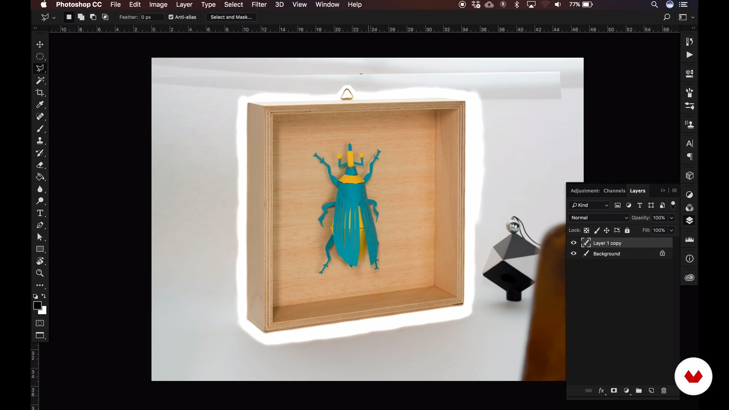Screen dimensions: 729x410
Task: Choose Subtract from selection mode
Action: pos(93,17)
